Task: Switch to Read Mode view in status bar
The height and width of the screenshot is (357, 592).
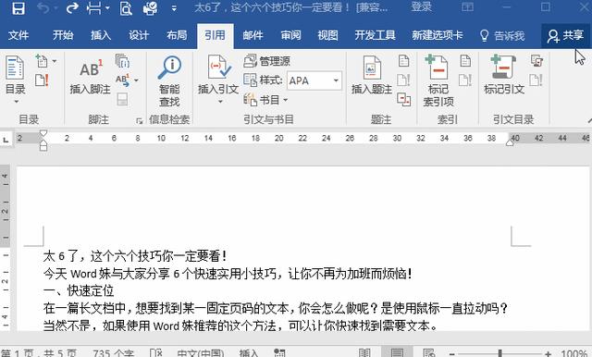Action: click(x=364, y=353)
